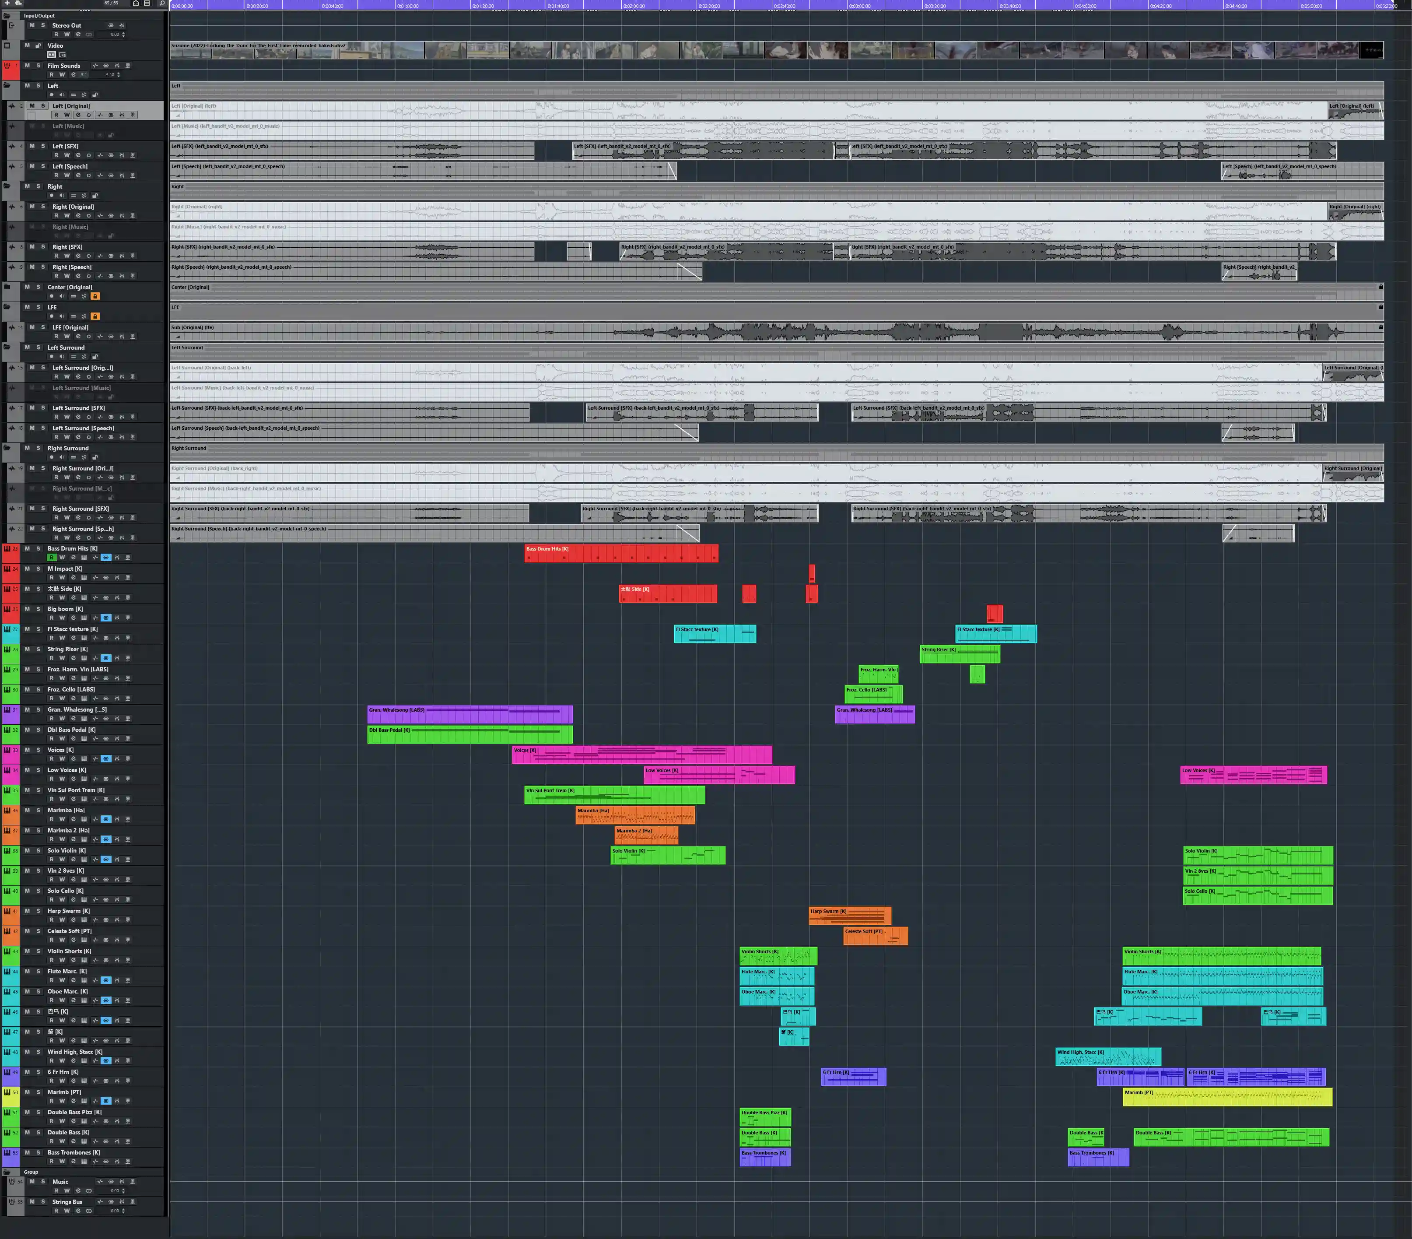Click the lock icon on Video track
Viewport: 1412px width, 1239px height.
[x=39, y=46]
